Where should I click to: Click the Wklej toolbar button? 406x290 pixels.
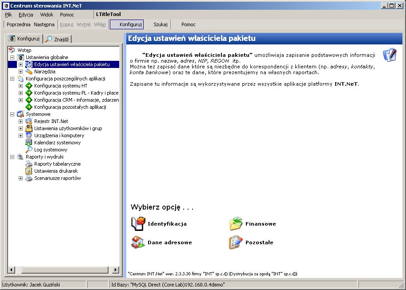pos(100,24)
